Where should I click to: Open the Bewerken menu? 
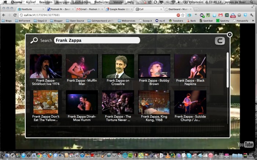(46, 2)
